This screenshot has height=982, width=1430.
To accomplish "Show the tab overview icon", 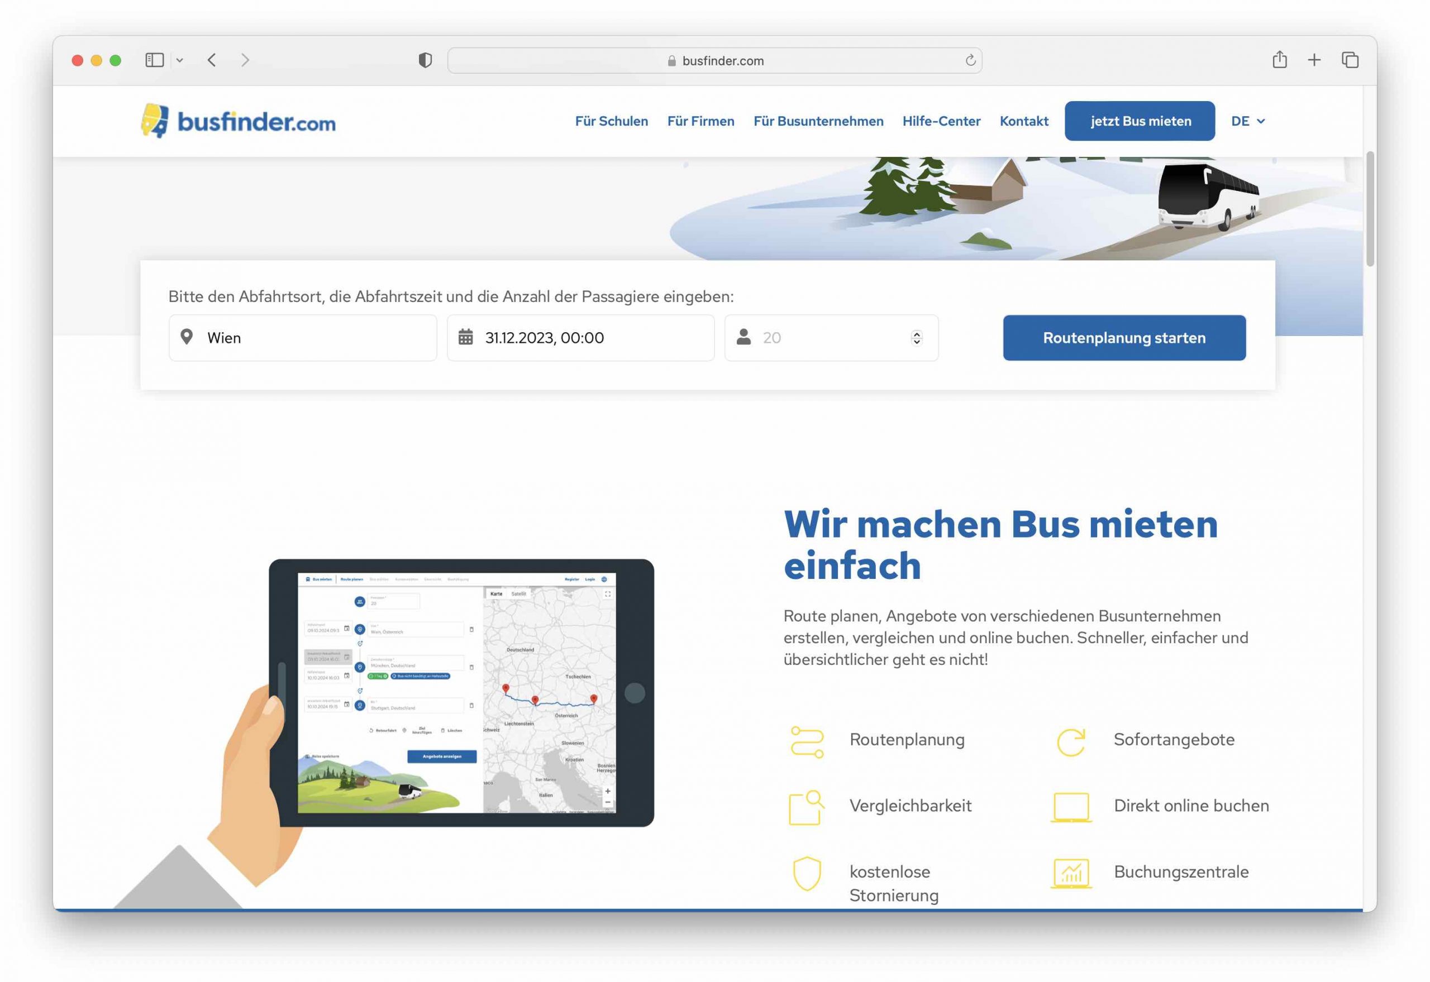I will click(x=1350, y=60).
